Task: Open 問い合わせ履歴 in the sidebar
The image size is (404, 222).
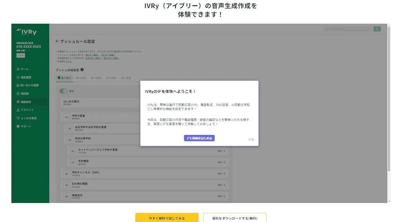Action: click(30, 85)
